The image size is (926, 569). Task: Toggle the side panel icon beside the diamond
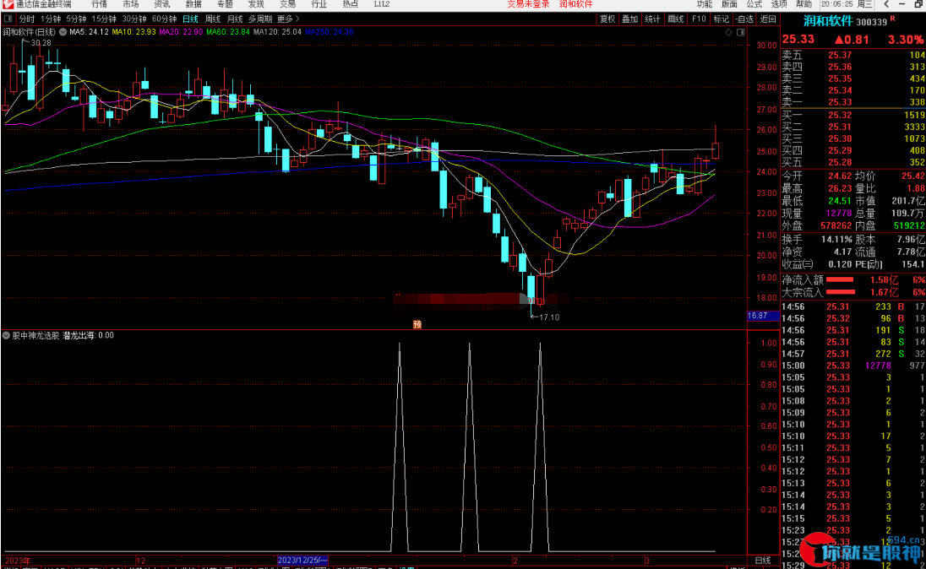coord(741,32)
